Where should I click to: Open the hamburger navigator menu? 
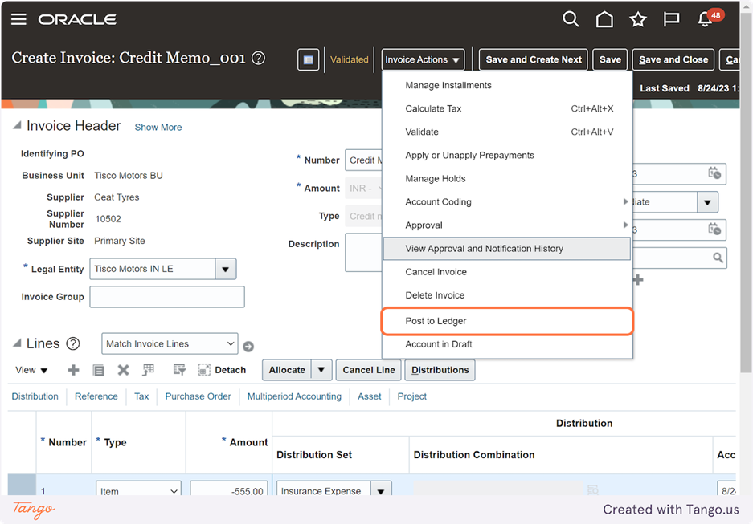(18, 19)
